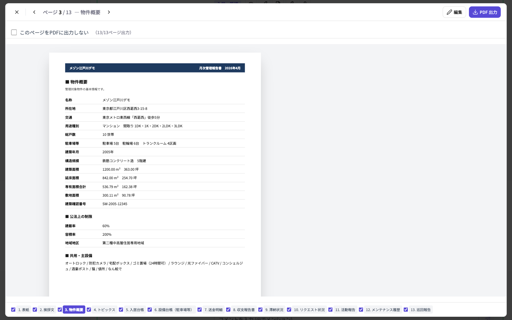Go to the previous page with left chevron
The width and height of the screenshot is (512, 320).
click(x=34, y=12)
